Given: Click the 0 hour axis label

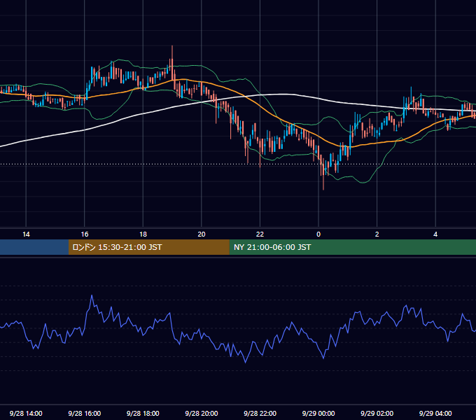Looking at the screenshot, I should pyautogui.click(x=318, y=234).
